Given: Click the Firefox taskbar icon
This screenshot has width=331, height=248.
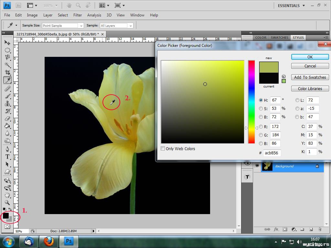Looking at the screenshot, I should (x=49, y=241).
